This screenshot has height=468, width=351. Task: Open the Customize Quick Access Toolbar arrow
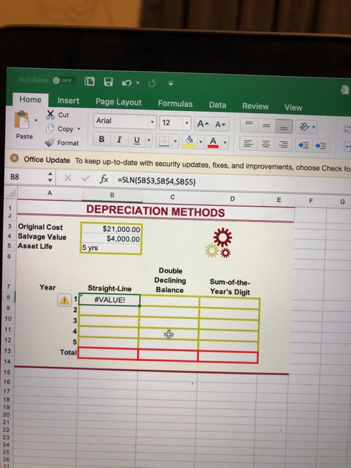tap(170, 84)
